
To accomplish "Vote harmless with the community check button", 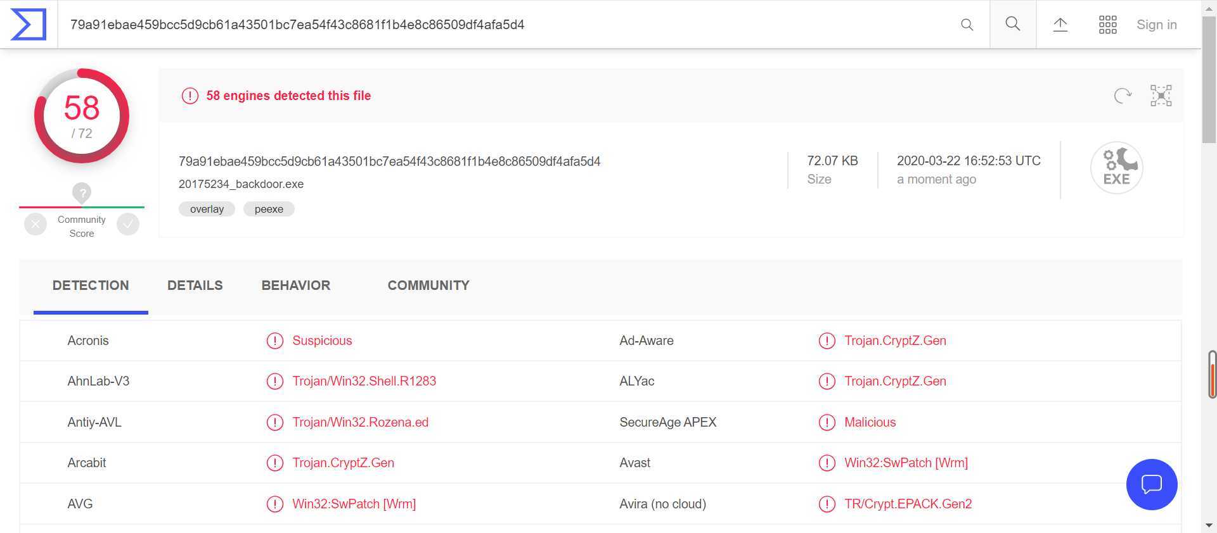I will 128,224.
